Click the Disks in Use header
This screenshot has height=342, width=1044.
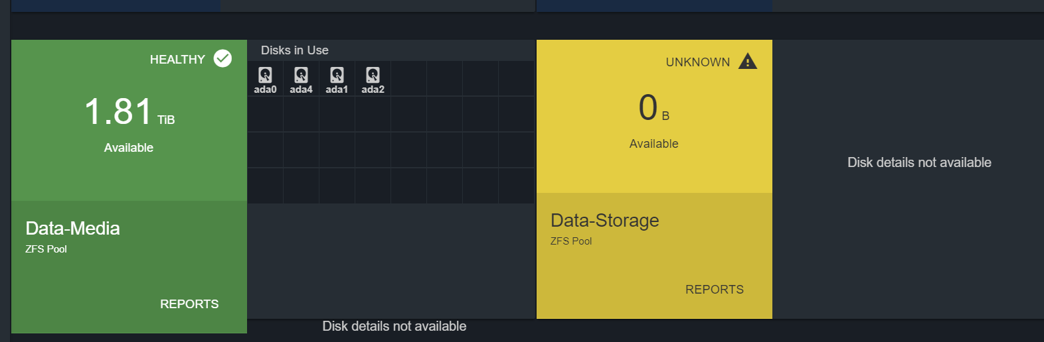[295, 50]
